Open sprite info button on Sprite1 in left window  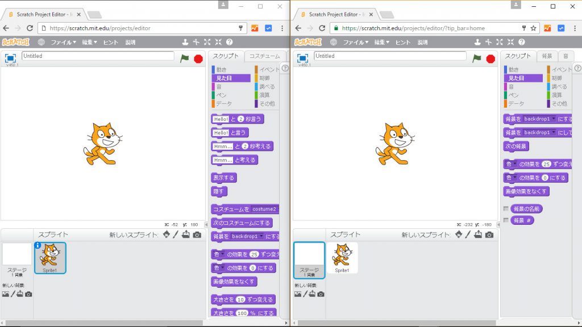[38, 245]
